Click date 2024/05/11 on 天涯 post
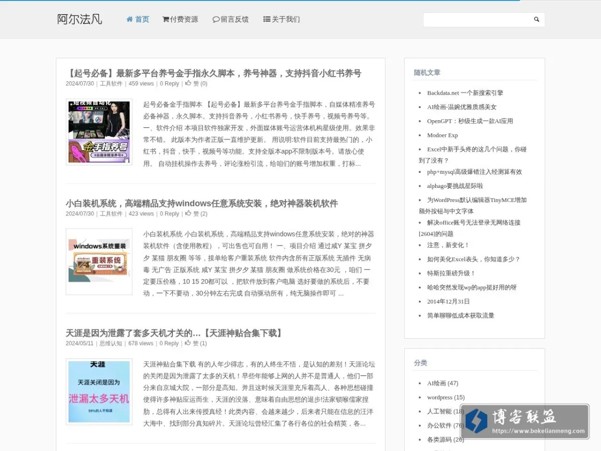 (80, 343)
